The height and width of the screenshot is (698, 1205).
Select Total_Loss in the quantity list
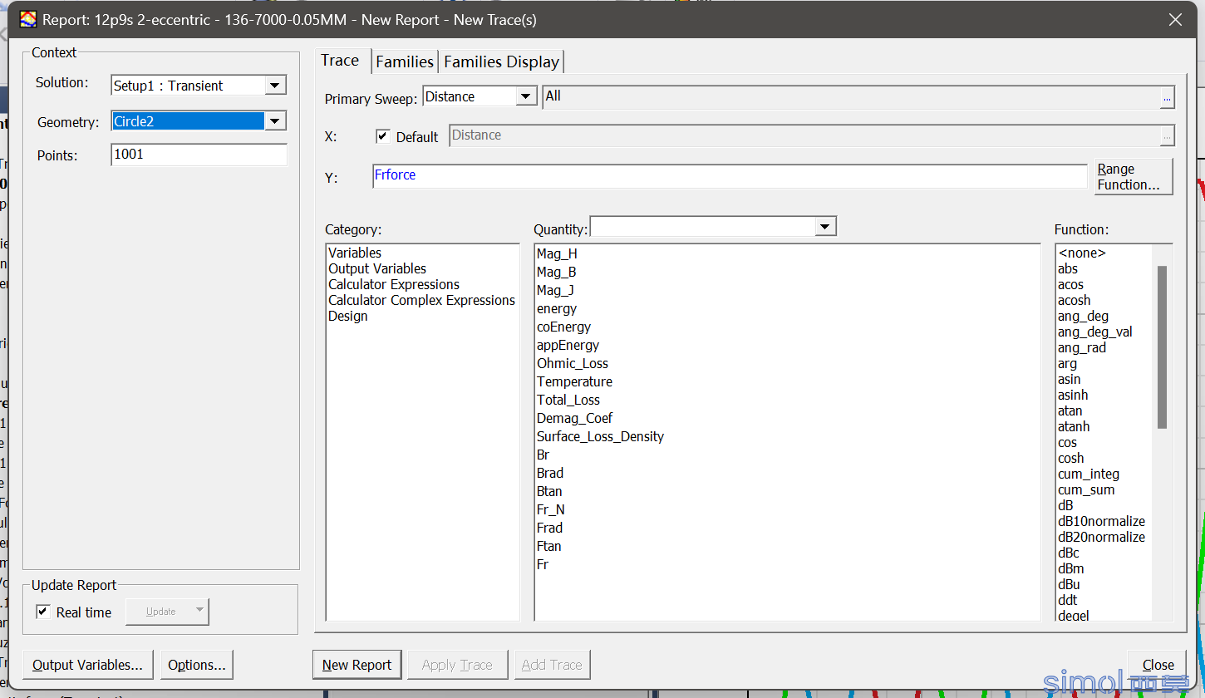pos(568,400)
